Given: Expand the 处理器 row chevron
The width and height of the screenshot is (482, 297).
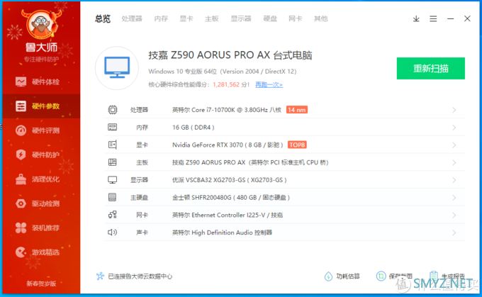Looking at the screenshot, I should click(x=454, y=110).
